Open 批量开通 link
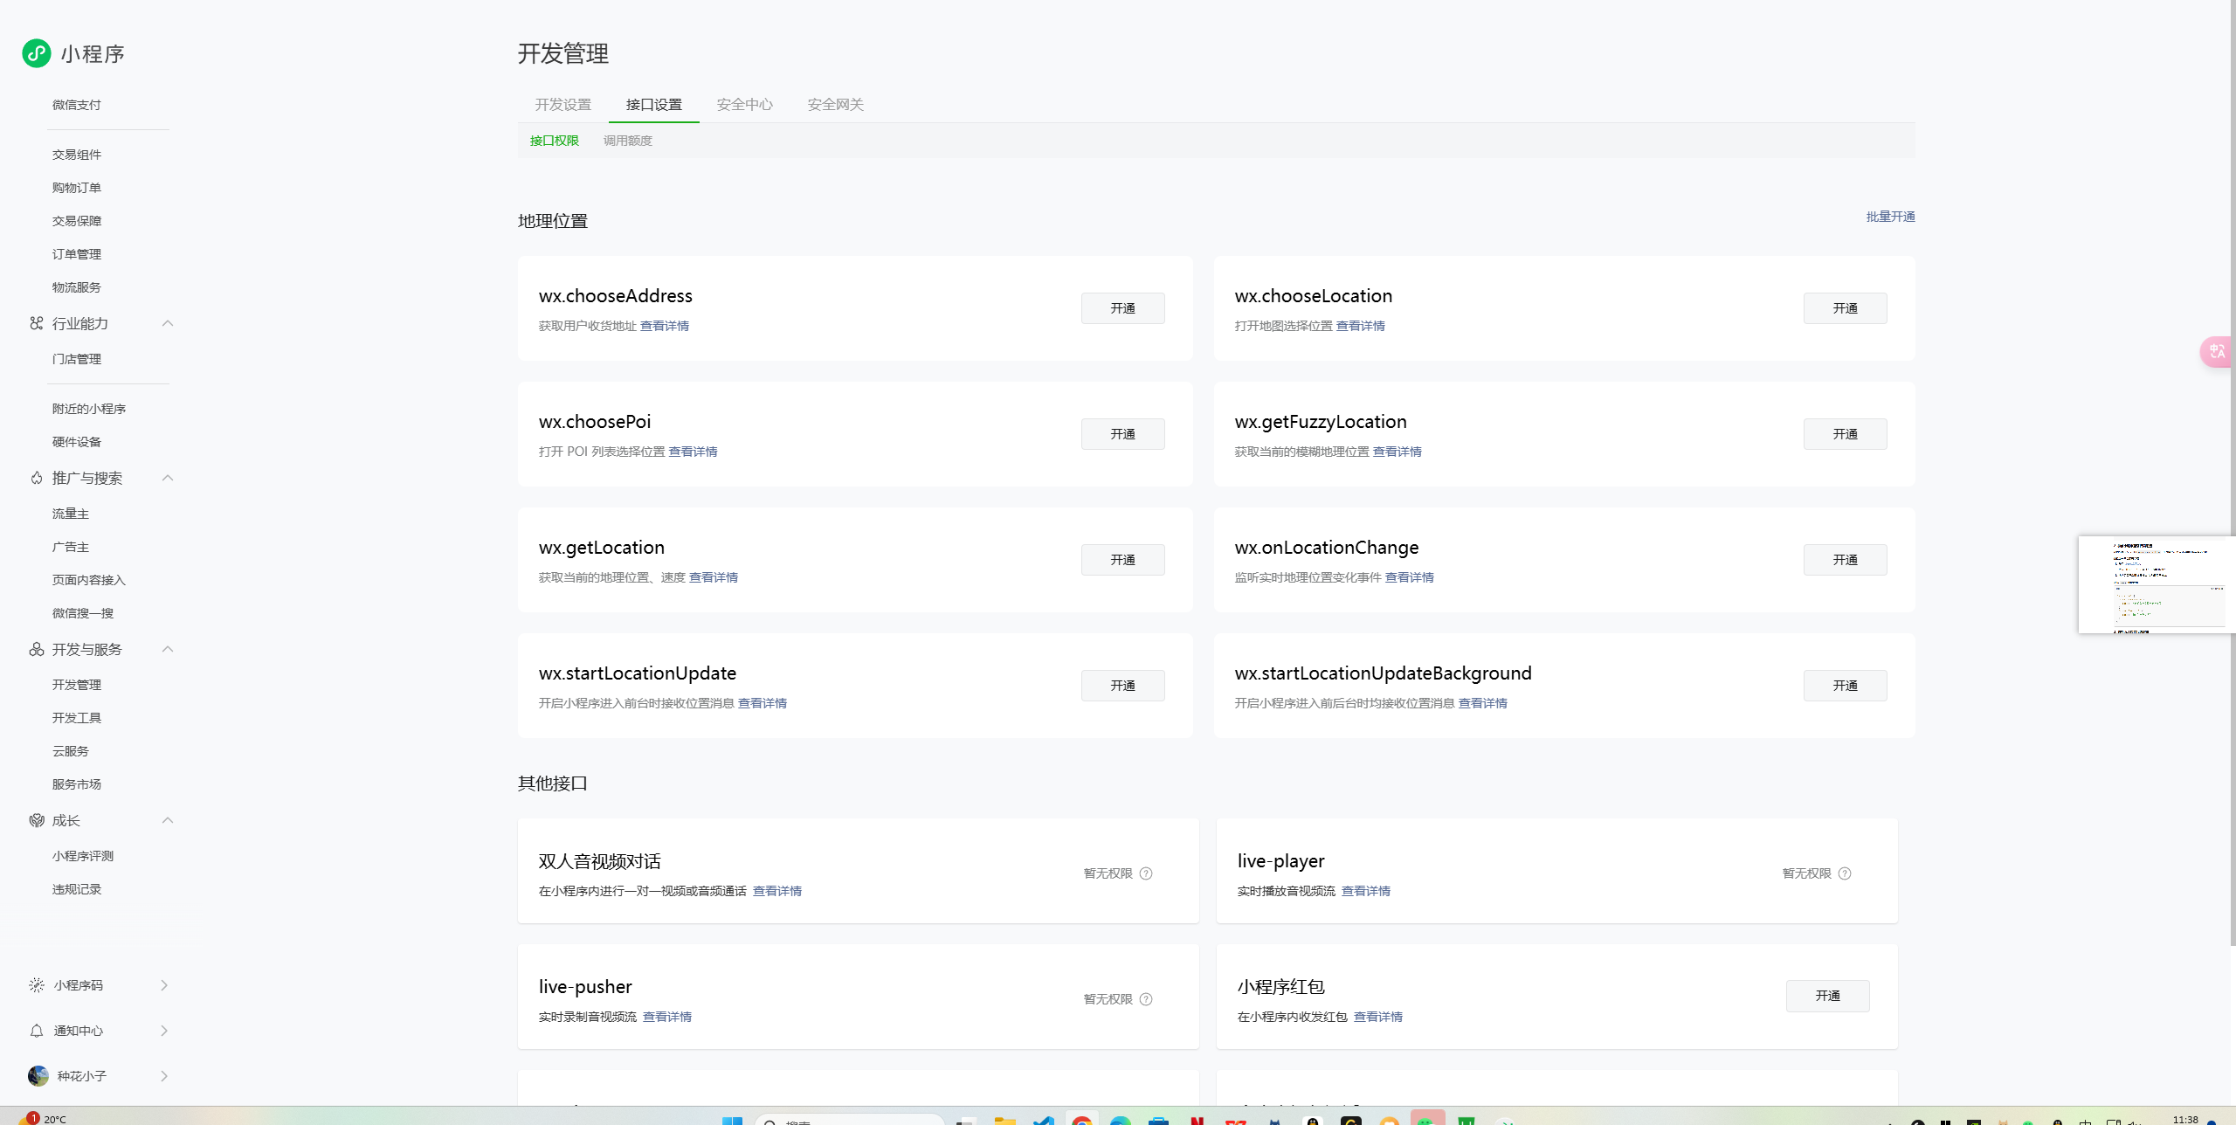The height and width of the screenshot is (1125, 2236). click(1890, 217)
